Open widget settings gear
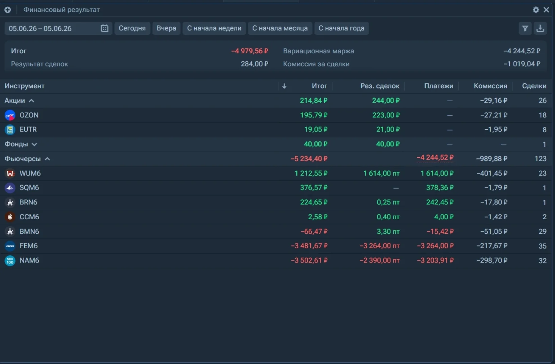 tap(536, 10)
